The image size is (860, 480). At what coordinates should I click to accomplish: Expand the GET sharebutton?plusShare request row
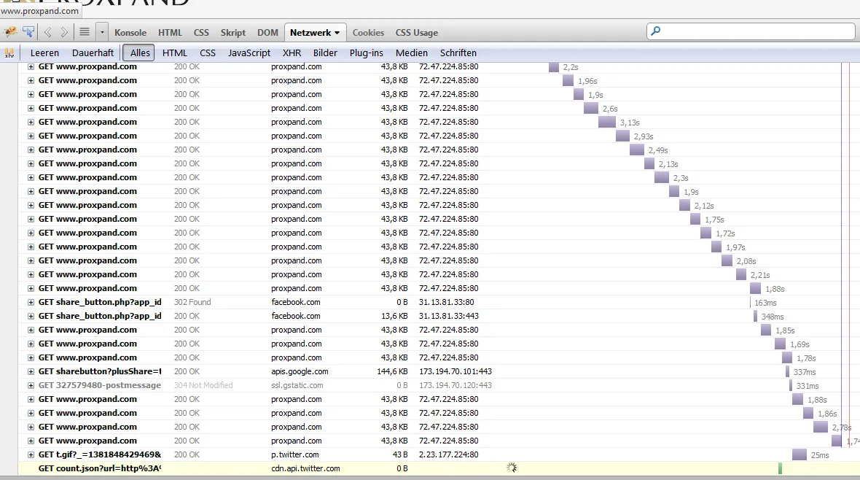pos(31,372)
